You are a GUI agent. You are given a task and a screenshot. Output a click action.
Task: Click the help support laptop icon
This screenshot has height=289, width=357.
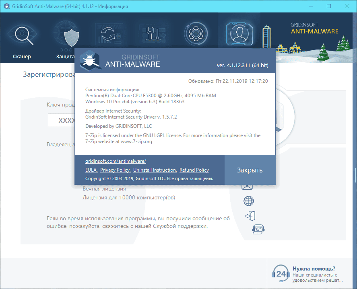[258, 230]
